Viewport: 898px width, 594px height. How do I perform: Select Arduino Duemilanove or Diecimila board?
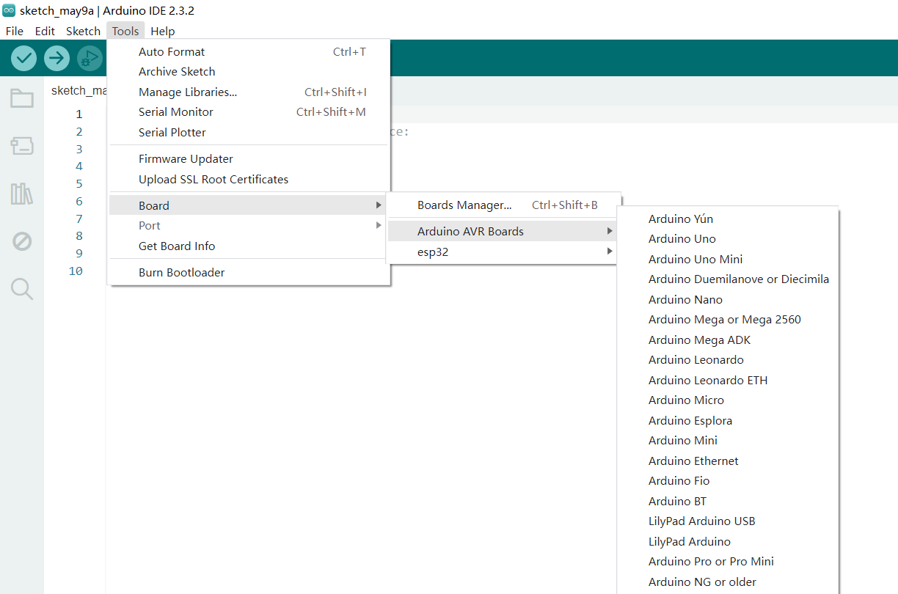[727, 279]
